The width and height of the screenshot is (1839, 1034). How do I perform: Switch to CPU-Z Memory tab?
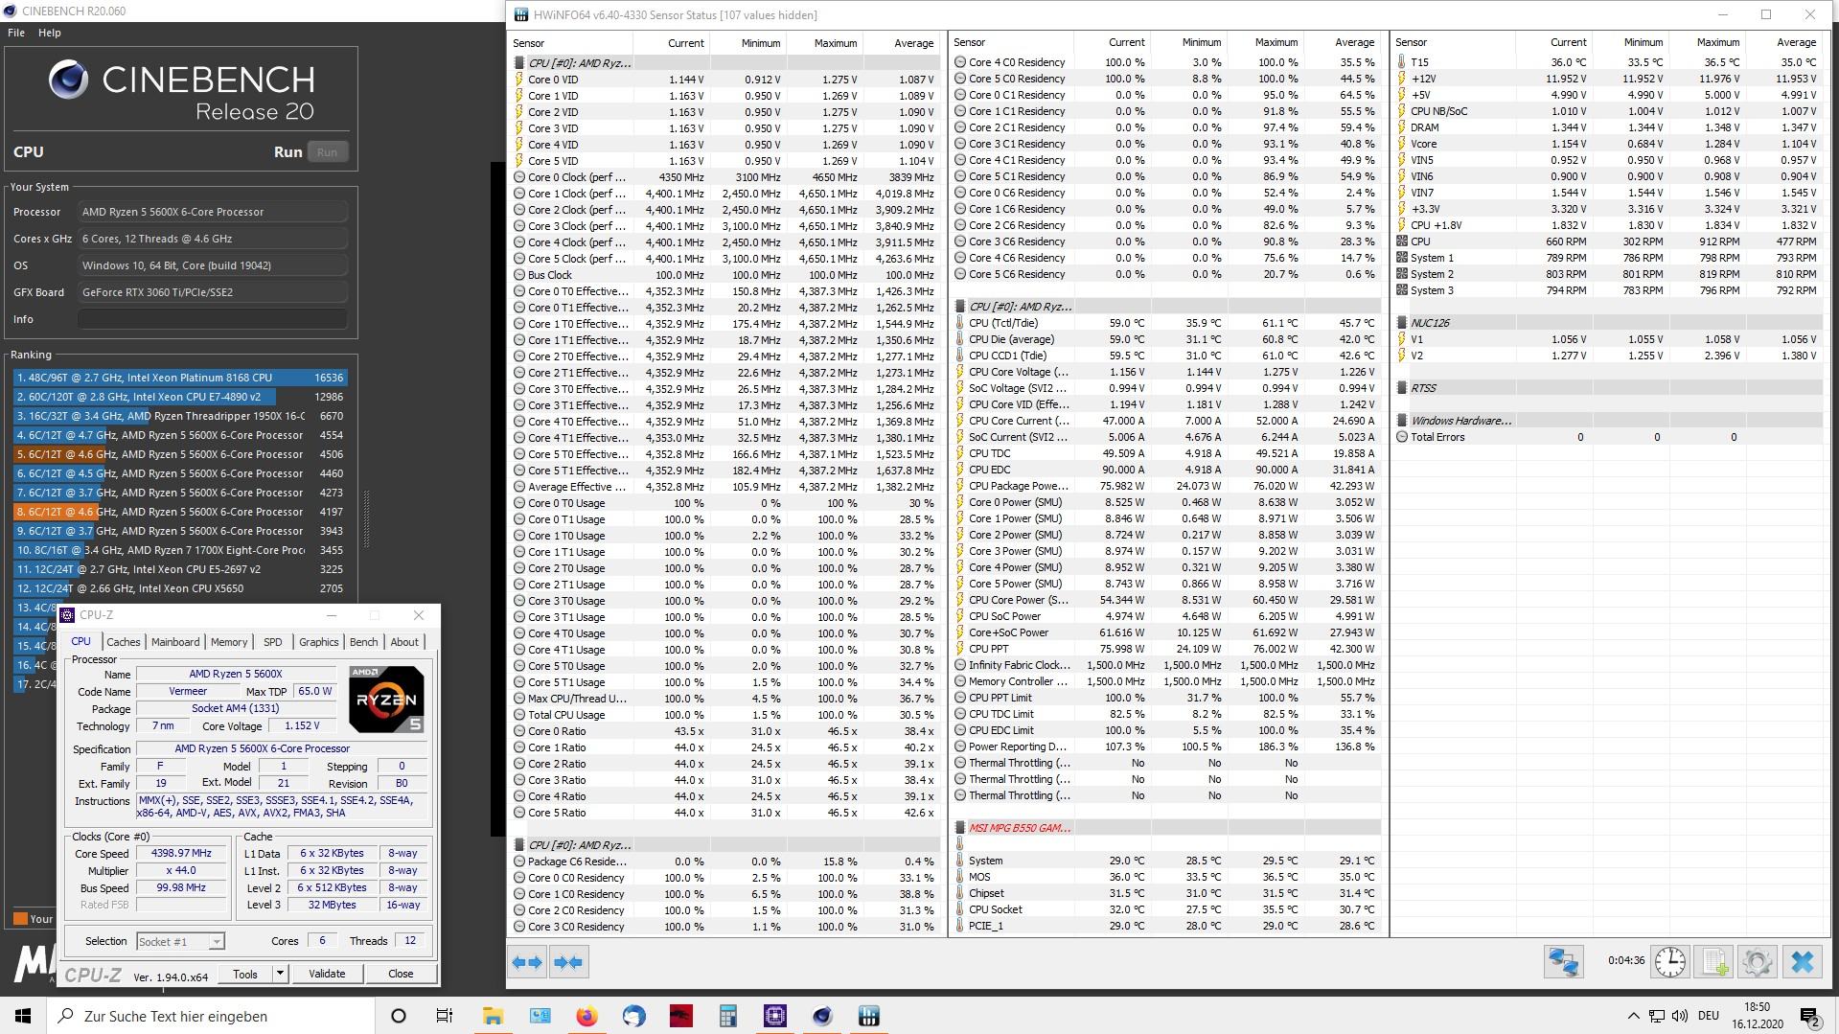(229, 642)
